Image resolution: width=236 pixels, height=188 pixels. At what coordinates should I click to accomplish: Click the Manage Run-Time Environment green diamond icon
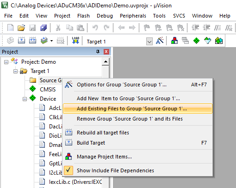coord(196,41)
